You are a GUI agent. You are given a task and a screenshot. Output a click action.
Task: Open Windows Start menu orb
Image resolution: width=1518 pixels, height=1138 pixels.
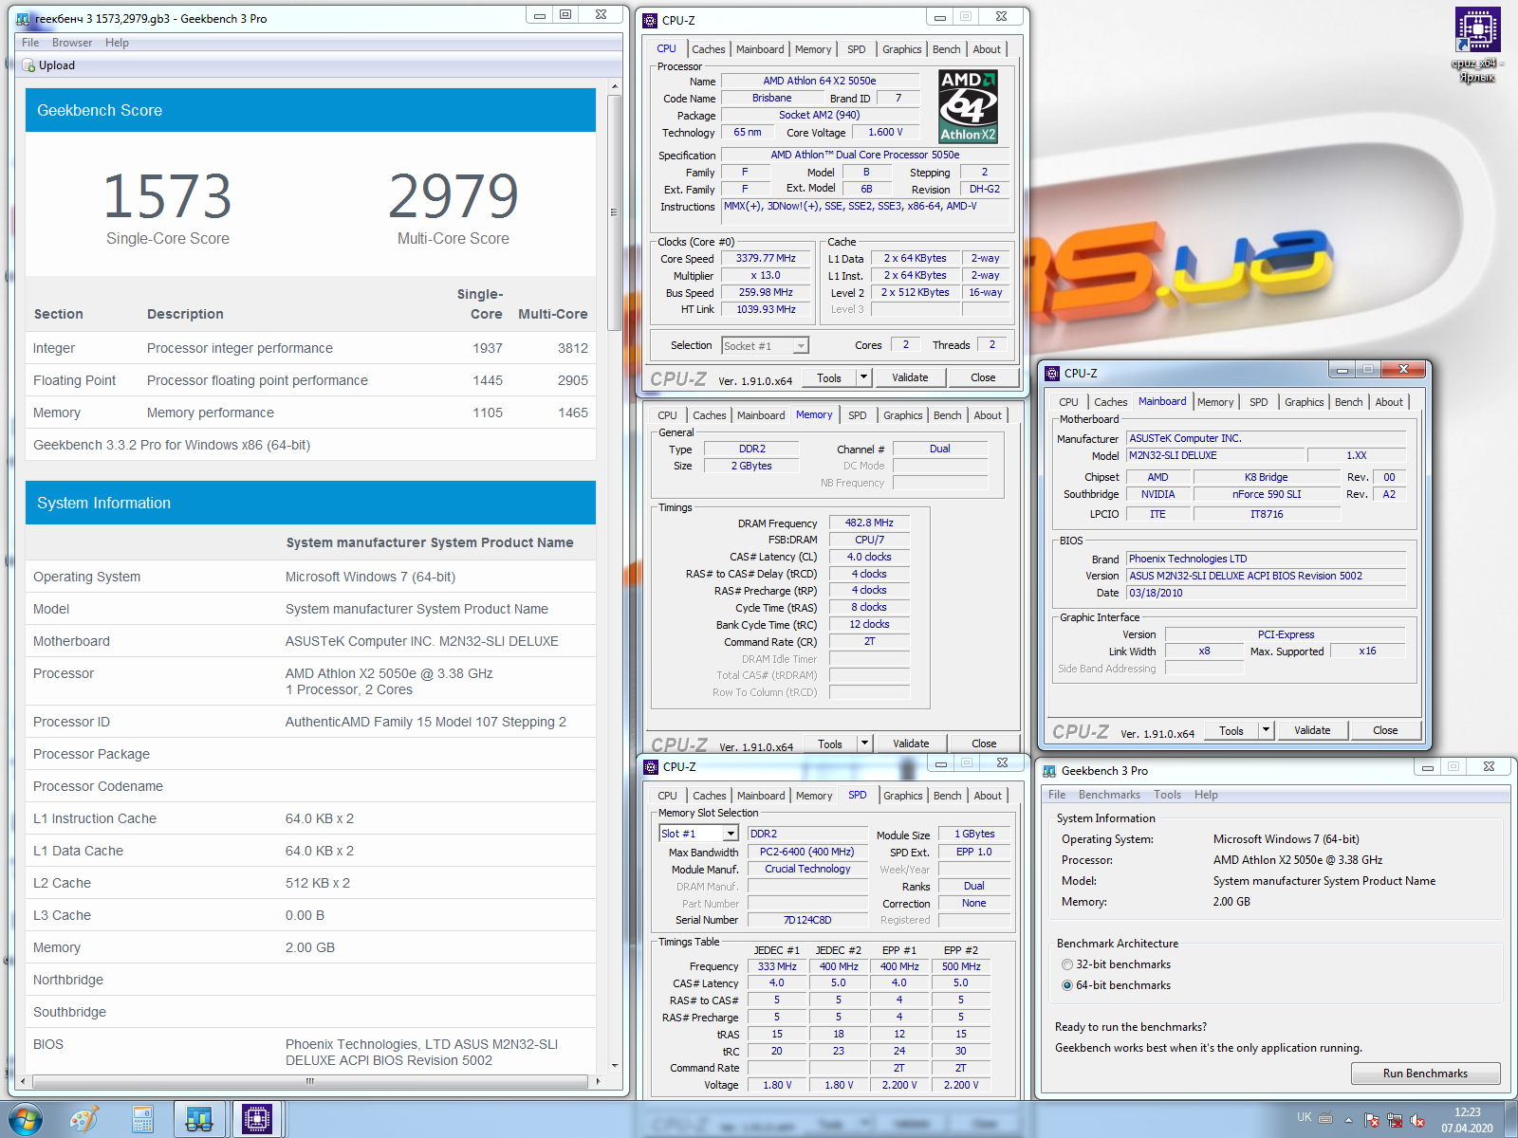pos(26,1120)
